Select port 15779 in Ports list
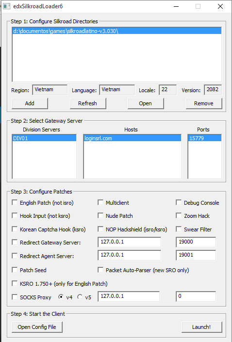Screen dimensions: 232x342 pyautogui.click(x=204, y=138)
